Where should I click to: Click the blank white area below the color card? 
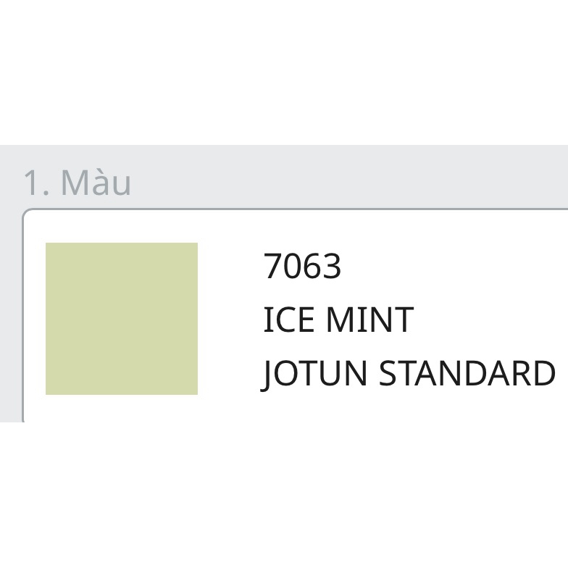(284, 493)
